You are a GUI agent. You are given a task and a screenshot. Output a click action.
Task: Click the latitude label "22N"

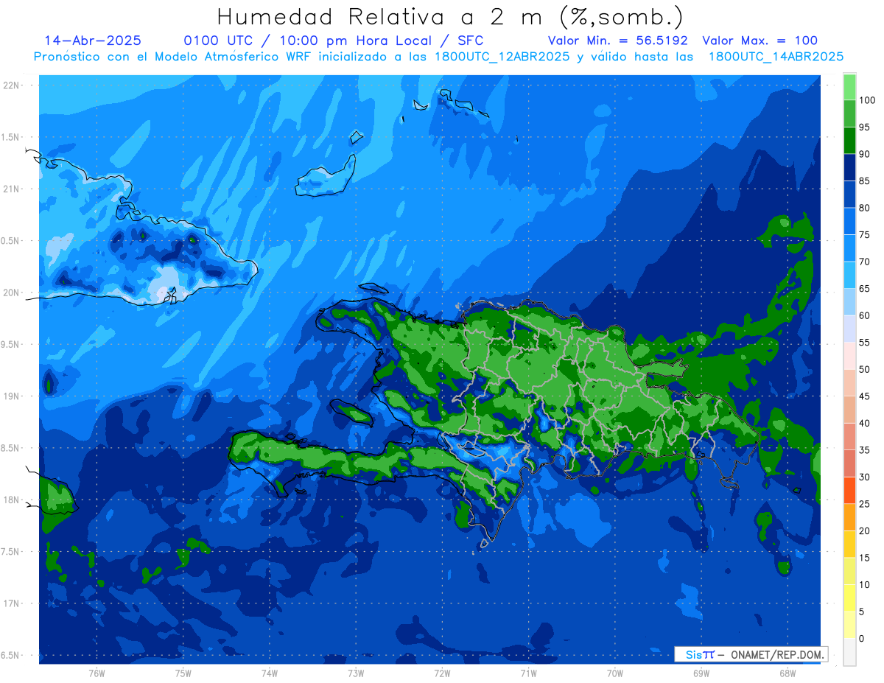pos(11,85)
